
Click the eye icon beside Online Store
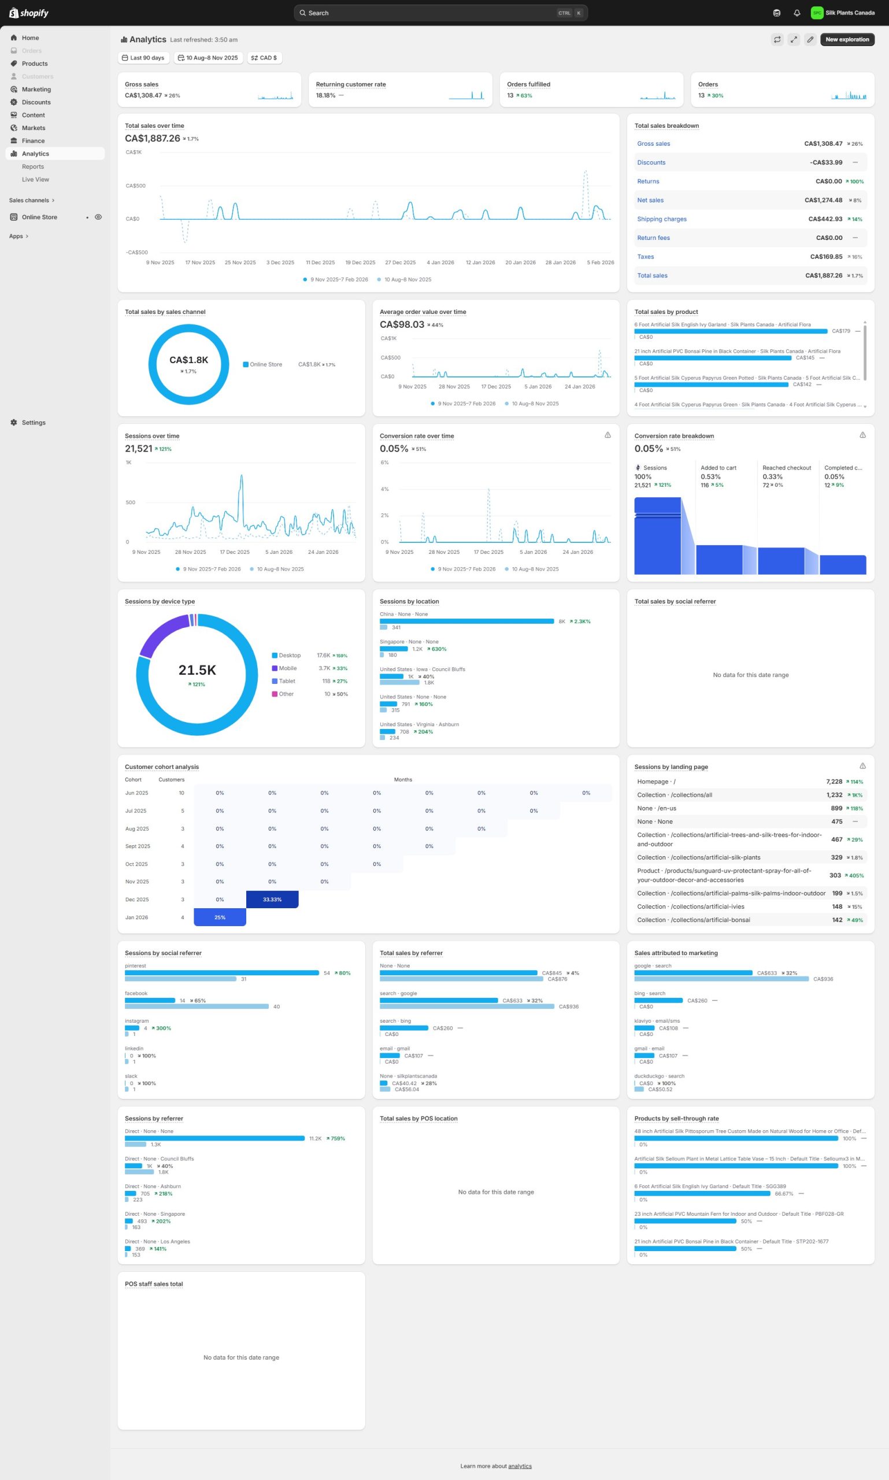(x=98, y=217)
